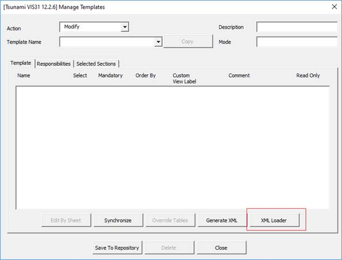Switch to the Responsibilities tab
This screenshot has width=342, height=260.
[x=53, y=64]
